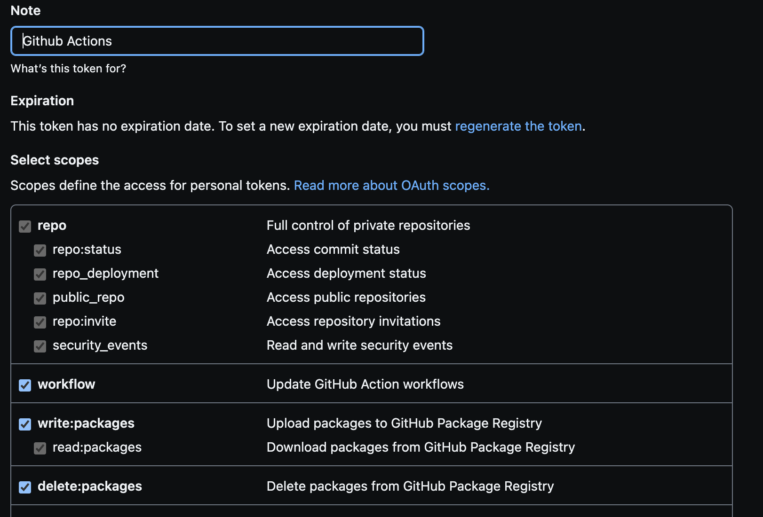Toggle the repo:status checkbox
This screenshot has height=517, width=763.
tap(40, 251)
